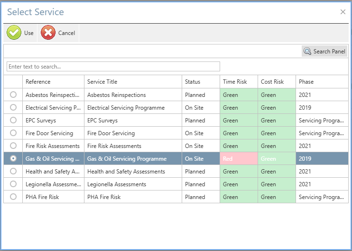Image resolution: width=352 pixels, height=251 pixels.
Task: Click the 'Enter text to search' field
Action: click(113, 67)
